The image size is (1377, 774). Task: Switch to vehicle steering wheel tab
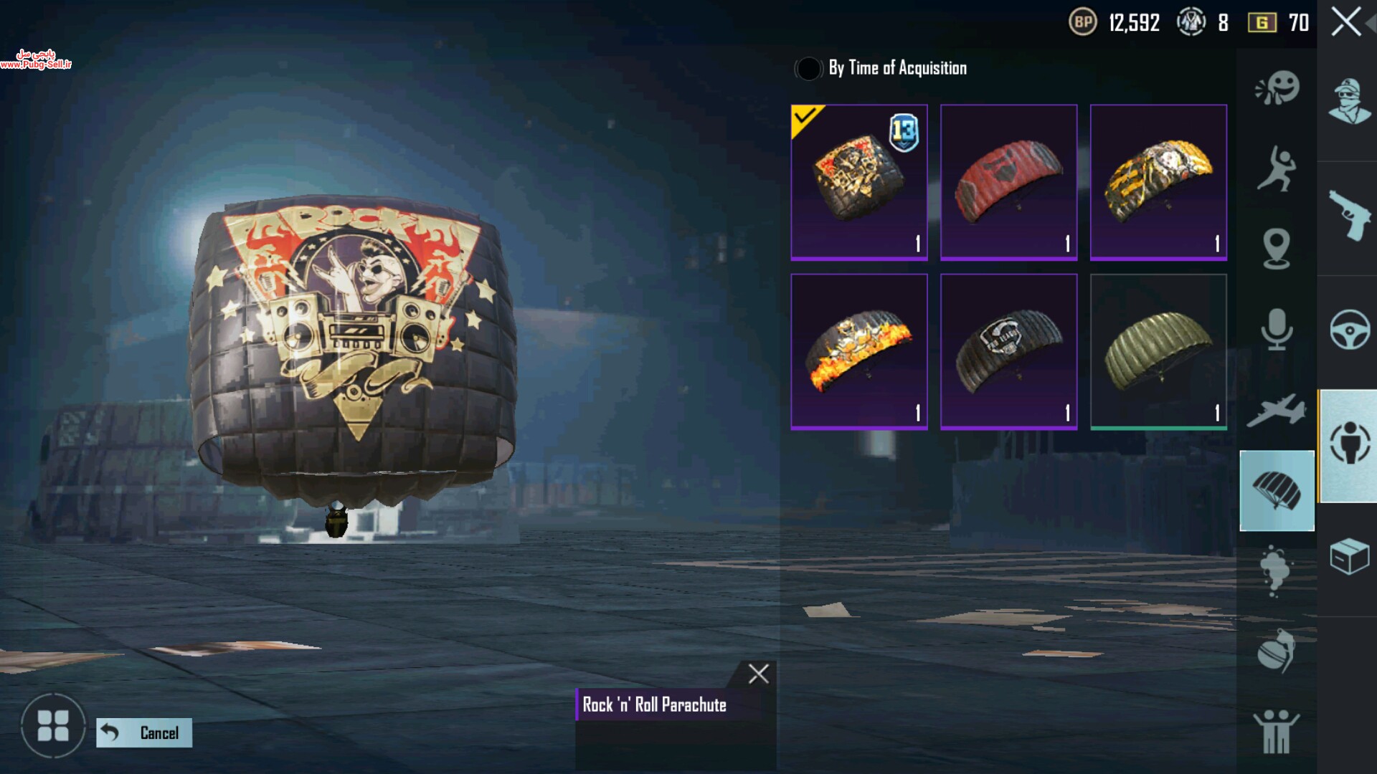point(1350,330)
